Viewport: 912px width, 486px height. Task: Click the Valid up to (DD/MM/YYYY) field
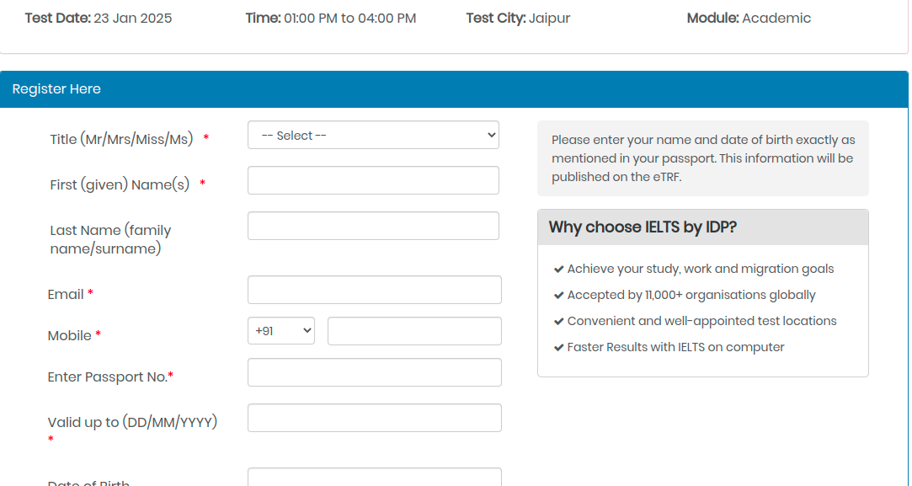[374, 417]
